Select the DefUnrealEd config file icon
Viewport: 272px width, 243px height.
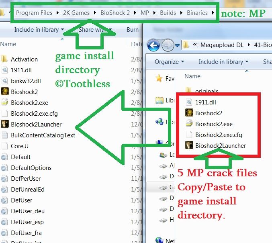coord(4,190)
